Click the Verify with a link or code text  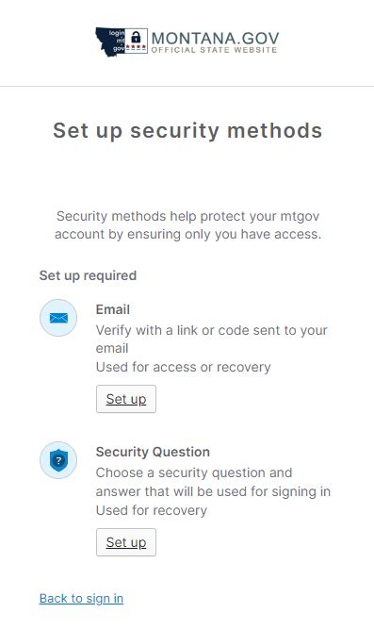tap(212, 339)
